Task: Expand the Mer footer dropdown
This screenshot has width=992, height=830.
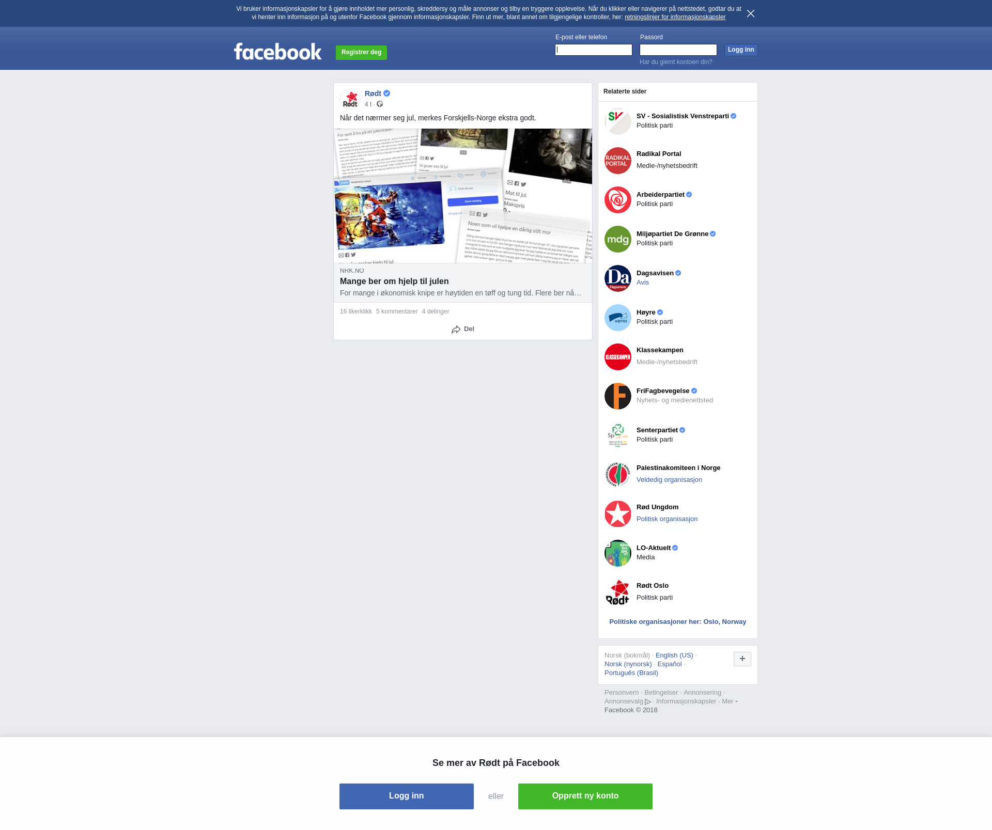Action: tap(730, 701)
